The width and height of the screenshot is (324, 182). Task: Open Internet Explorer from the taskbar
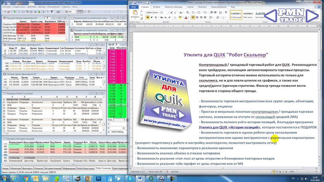point(15,179)
